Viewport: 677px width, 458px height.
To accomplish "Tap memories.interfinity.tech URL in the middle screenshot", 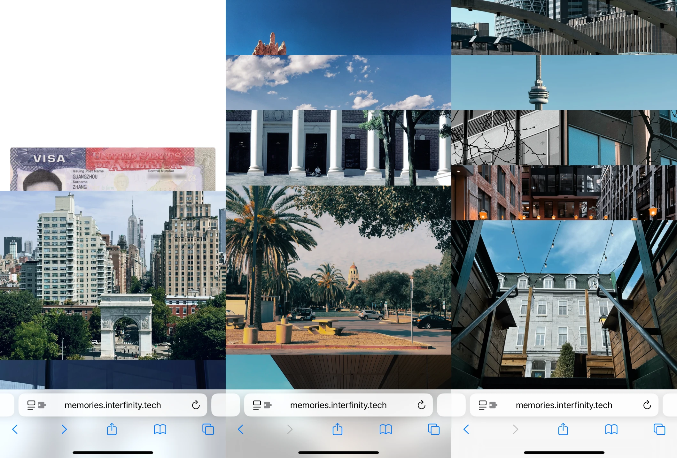I will (x=338, y=405).
